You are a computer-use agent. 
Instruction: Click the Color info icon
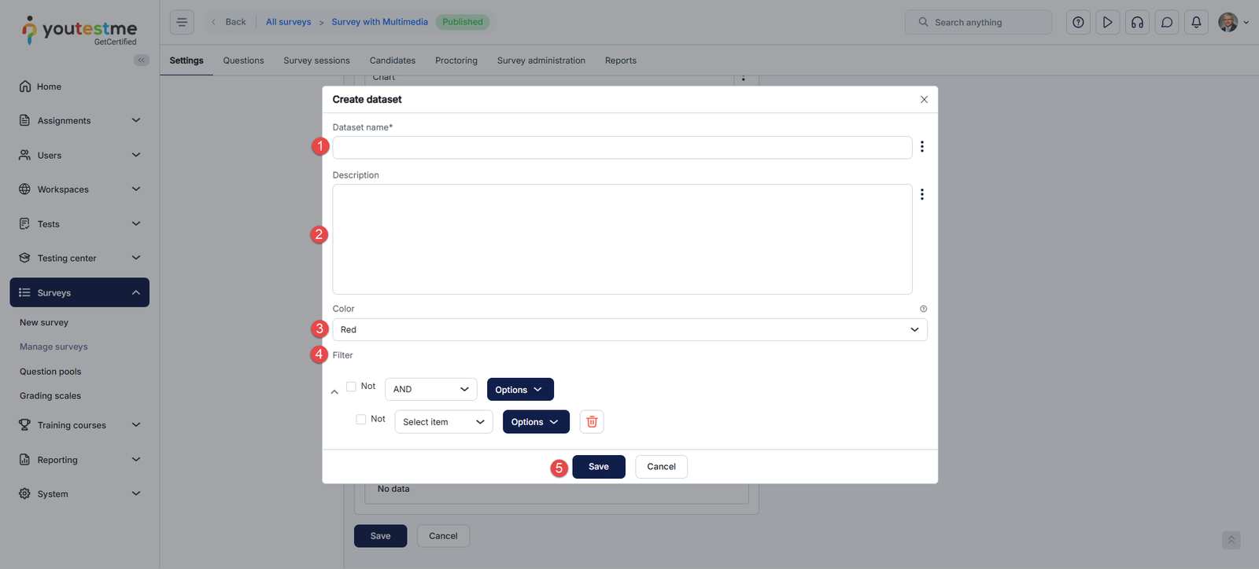pos(923,309)
